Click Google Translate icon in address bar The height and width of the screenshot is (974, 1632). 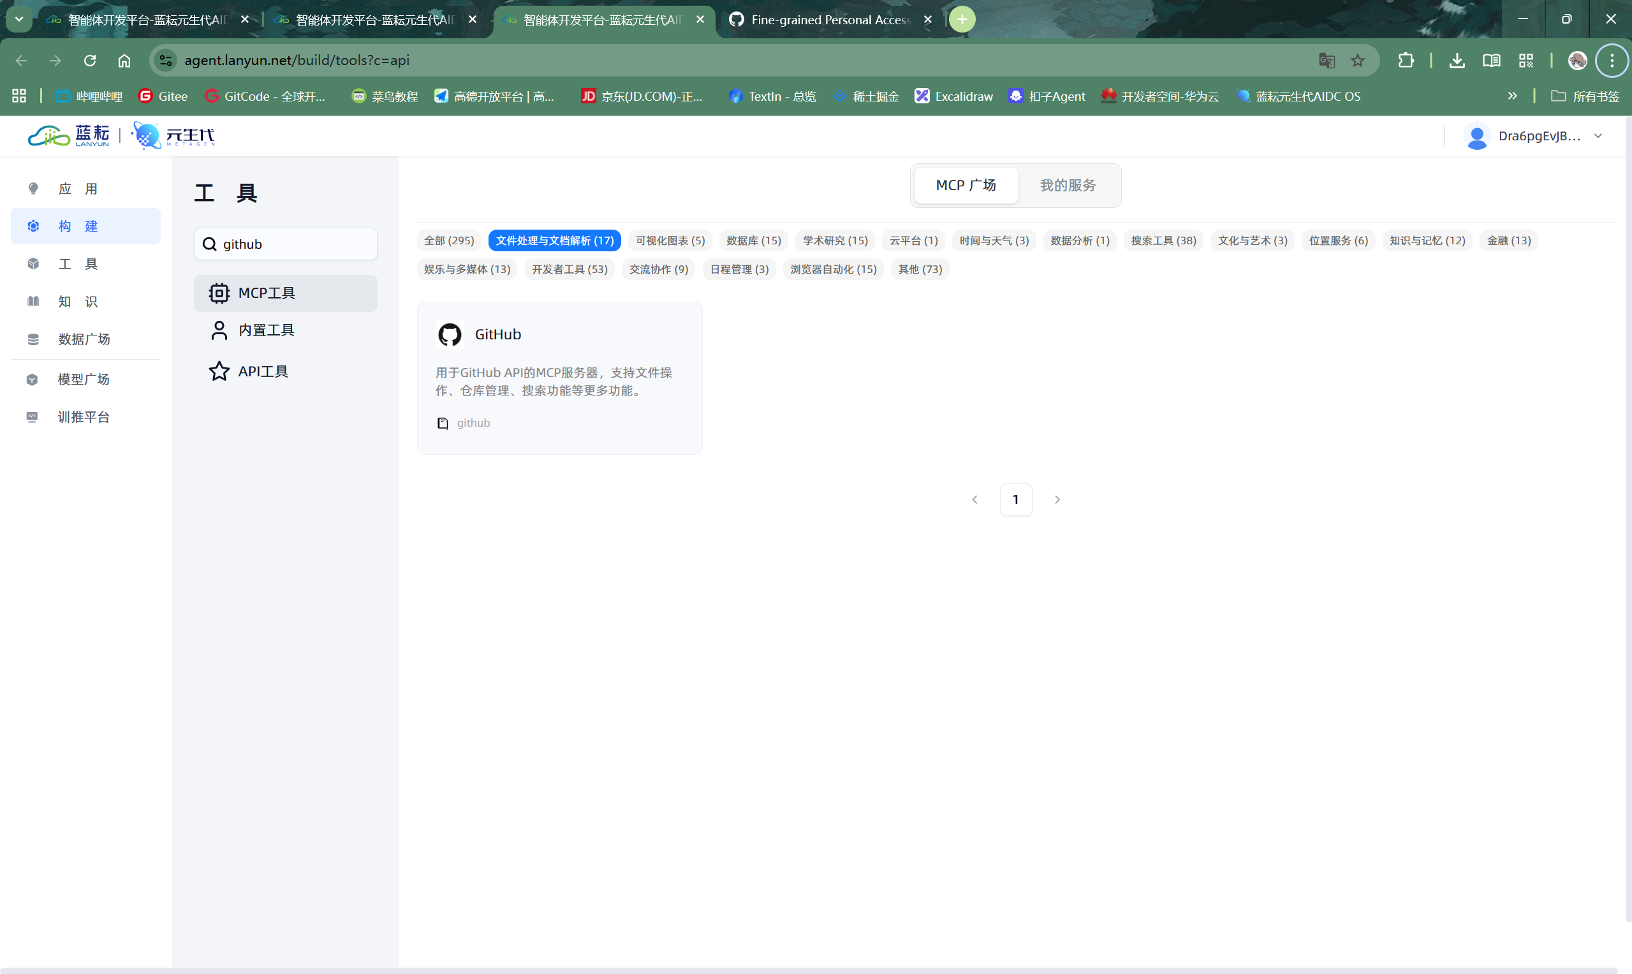pyautogui.click(x=1327, y=61)
